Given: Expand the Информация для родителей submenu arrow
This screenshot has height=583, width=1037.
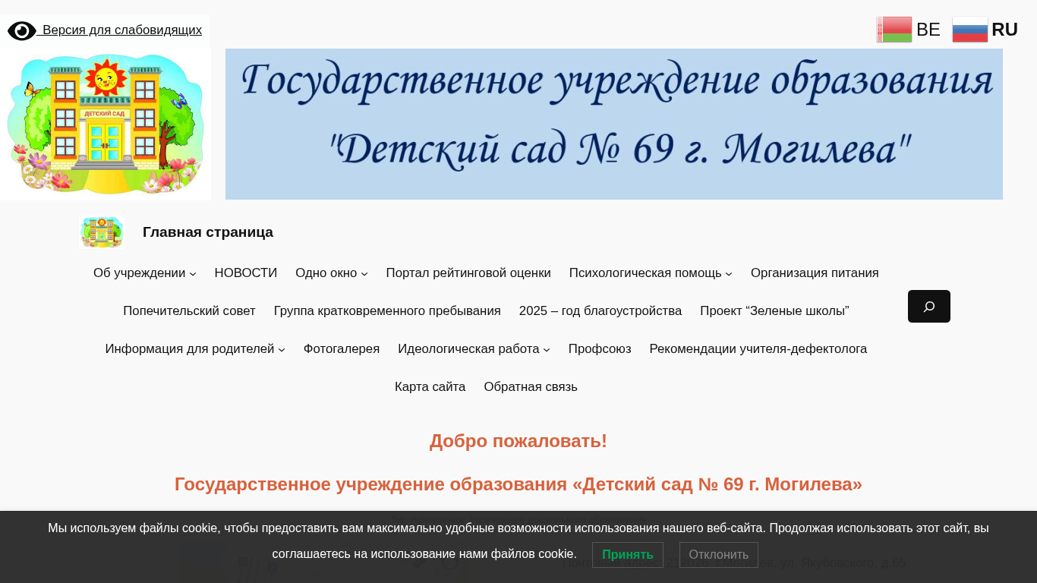Looking at the screenshot, I should 282,350.
